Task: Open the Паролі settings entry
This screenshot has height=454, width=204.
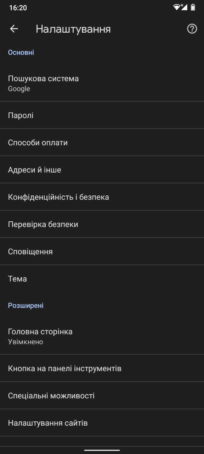Action: click(x=102, y=115)
